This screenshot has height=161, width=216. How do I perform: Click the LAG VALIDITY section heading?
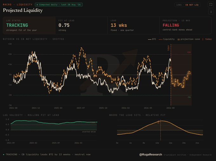[x=31, y=115]
